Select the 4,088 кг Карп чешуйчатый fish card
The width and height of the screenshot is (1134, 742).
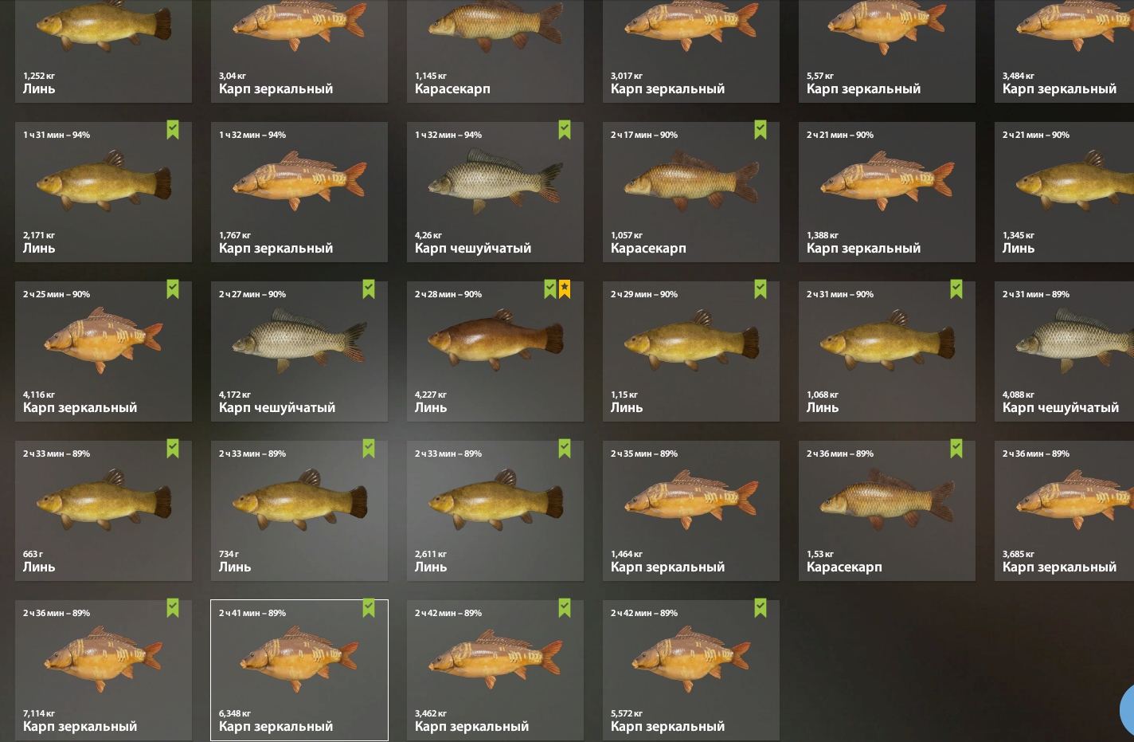tap(1064, 351)
